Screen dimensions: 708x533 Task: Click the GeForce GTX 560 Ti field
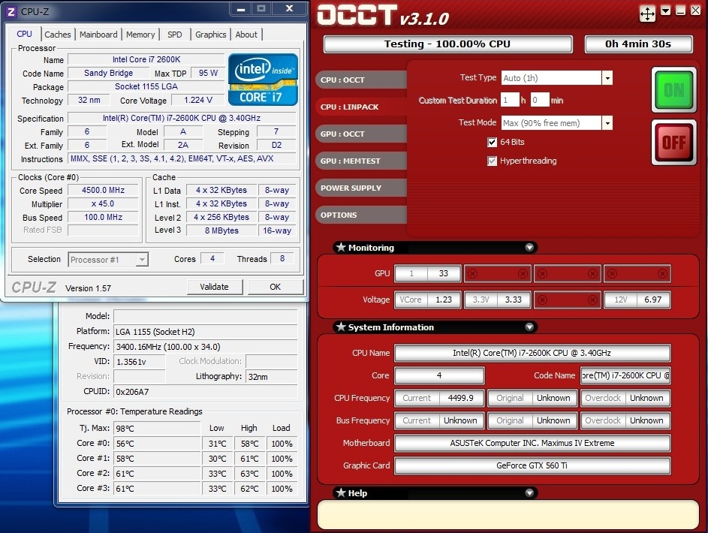coord(532,465)
